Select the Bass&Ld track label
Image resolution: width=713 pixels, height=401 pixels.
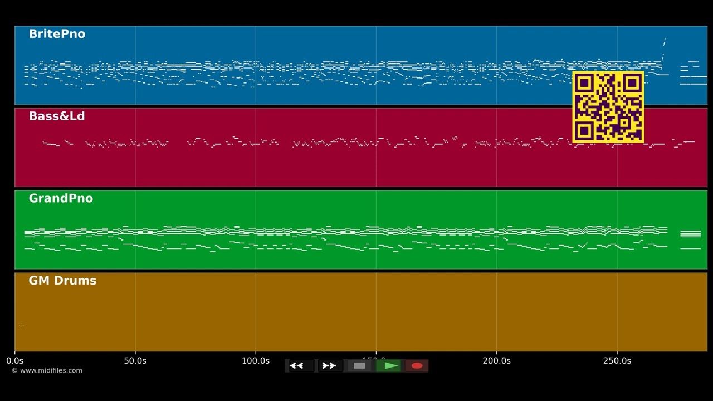click(57, 116)
